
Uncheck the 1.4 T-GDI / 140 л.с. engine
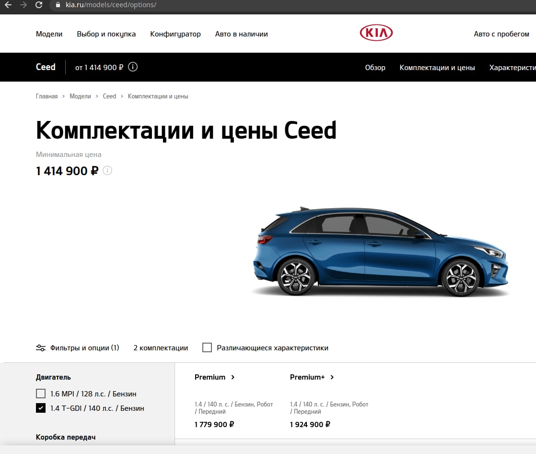41,408
